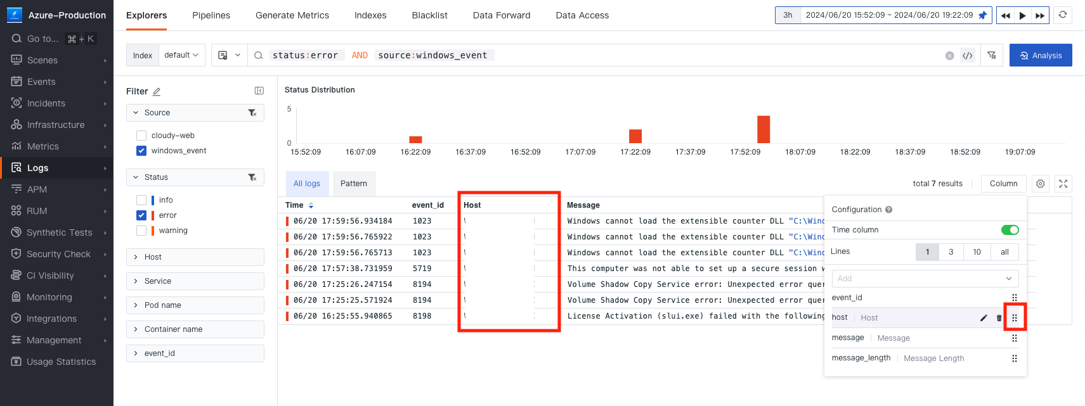Image resolution: width=1085 pixels, height=406 pixels.
Task: Set Lines to 3
Action: 951,252
